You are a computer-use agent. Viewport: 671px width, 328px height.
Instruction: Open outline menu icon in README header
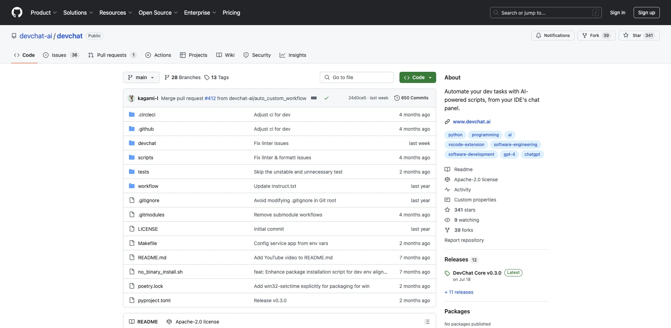pos(427,322)
